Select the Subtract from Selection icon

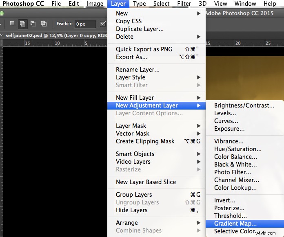coord(33,24)
